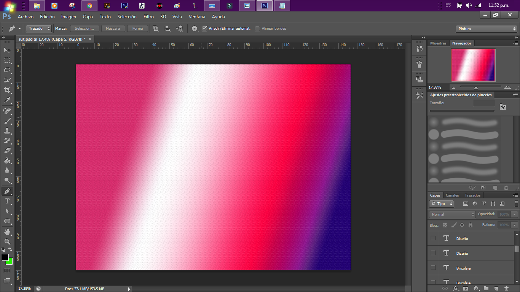Switch to the Muestras tab
Image resolution: width=520 pixels, height=292 pixels.
tap(438, 43)
